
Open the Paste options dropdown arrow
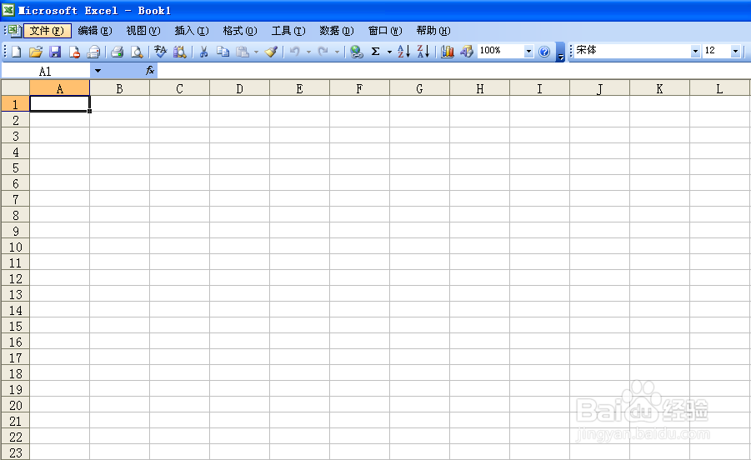tap(256, 52)
